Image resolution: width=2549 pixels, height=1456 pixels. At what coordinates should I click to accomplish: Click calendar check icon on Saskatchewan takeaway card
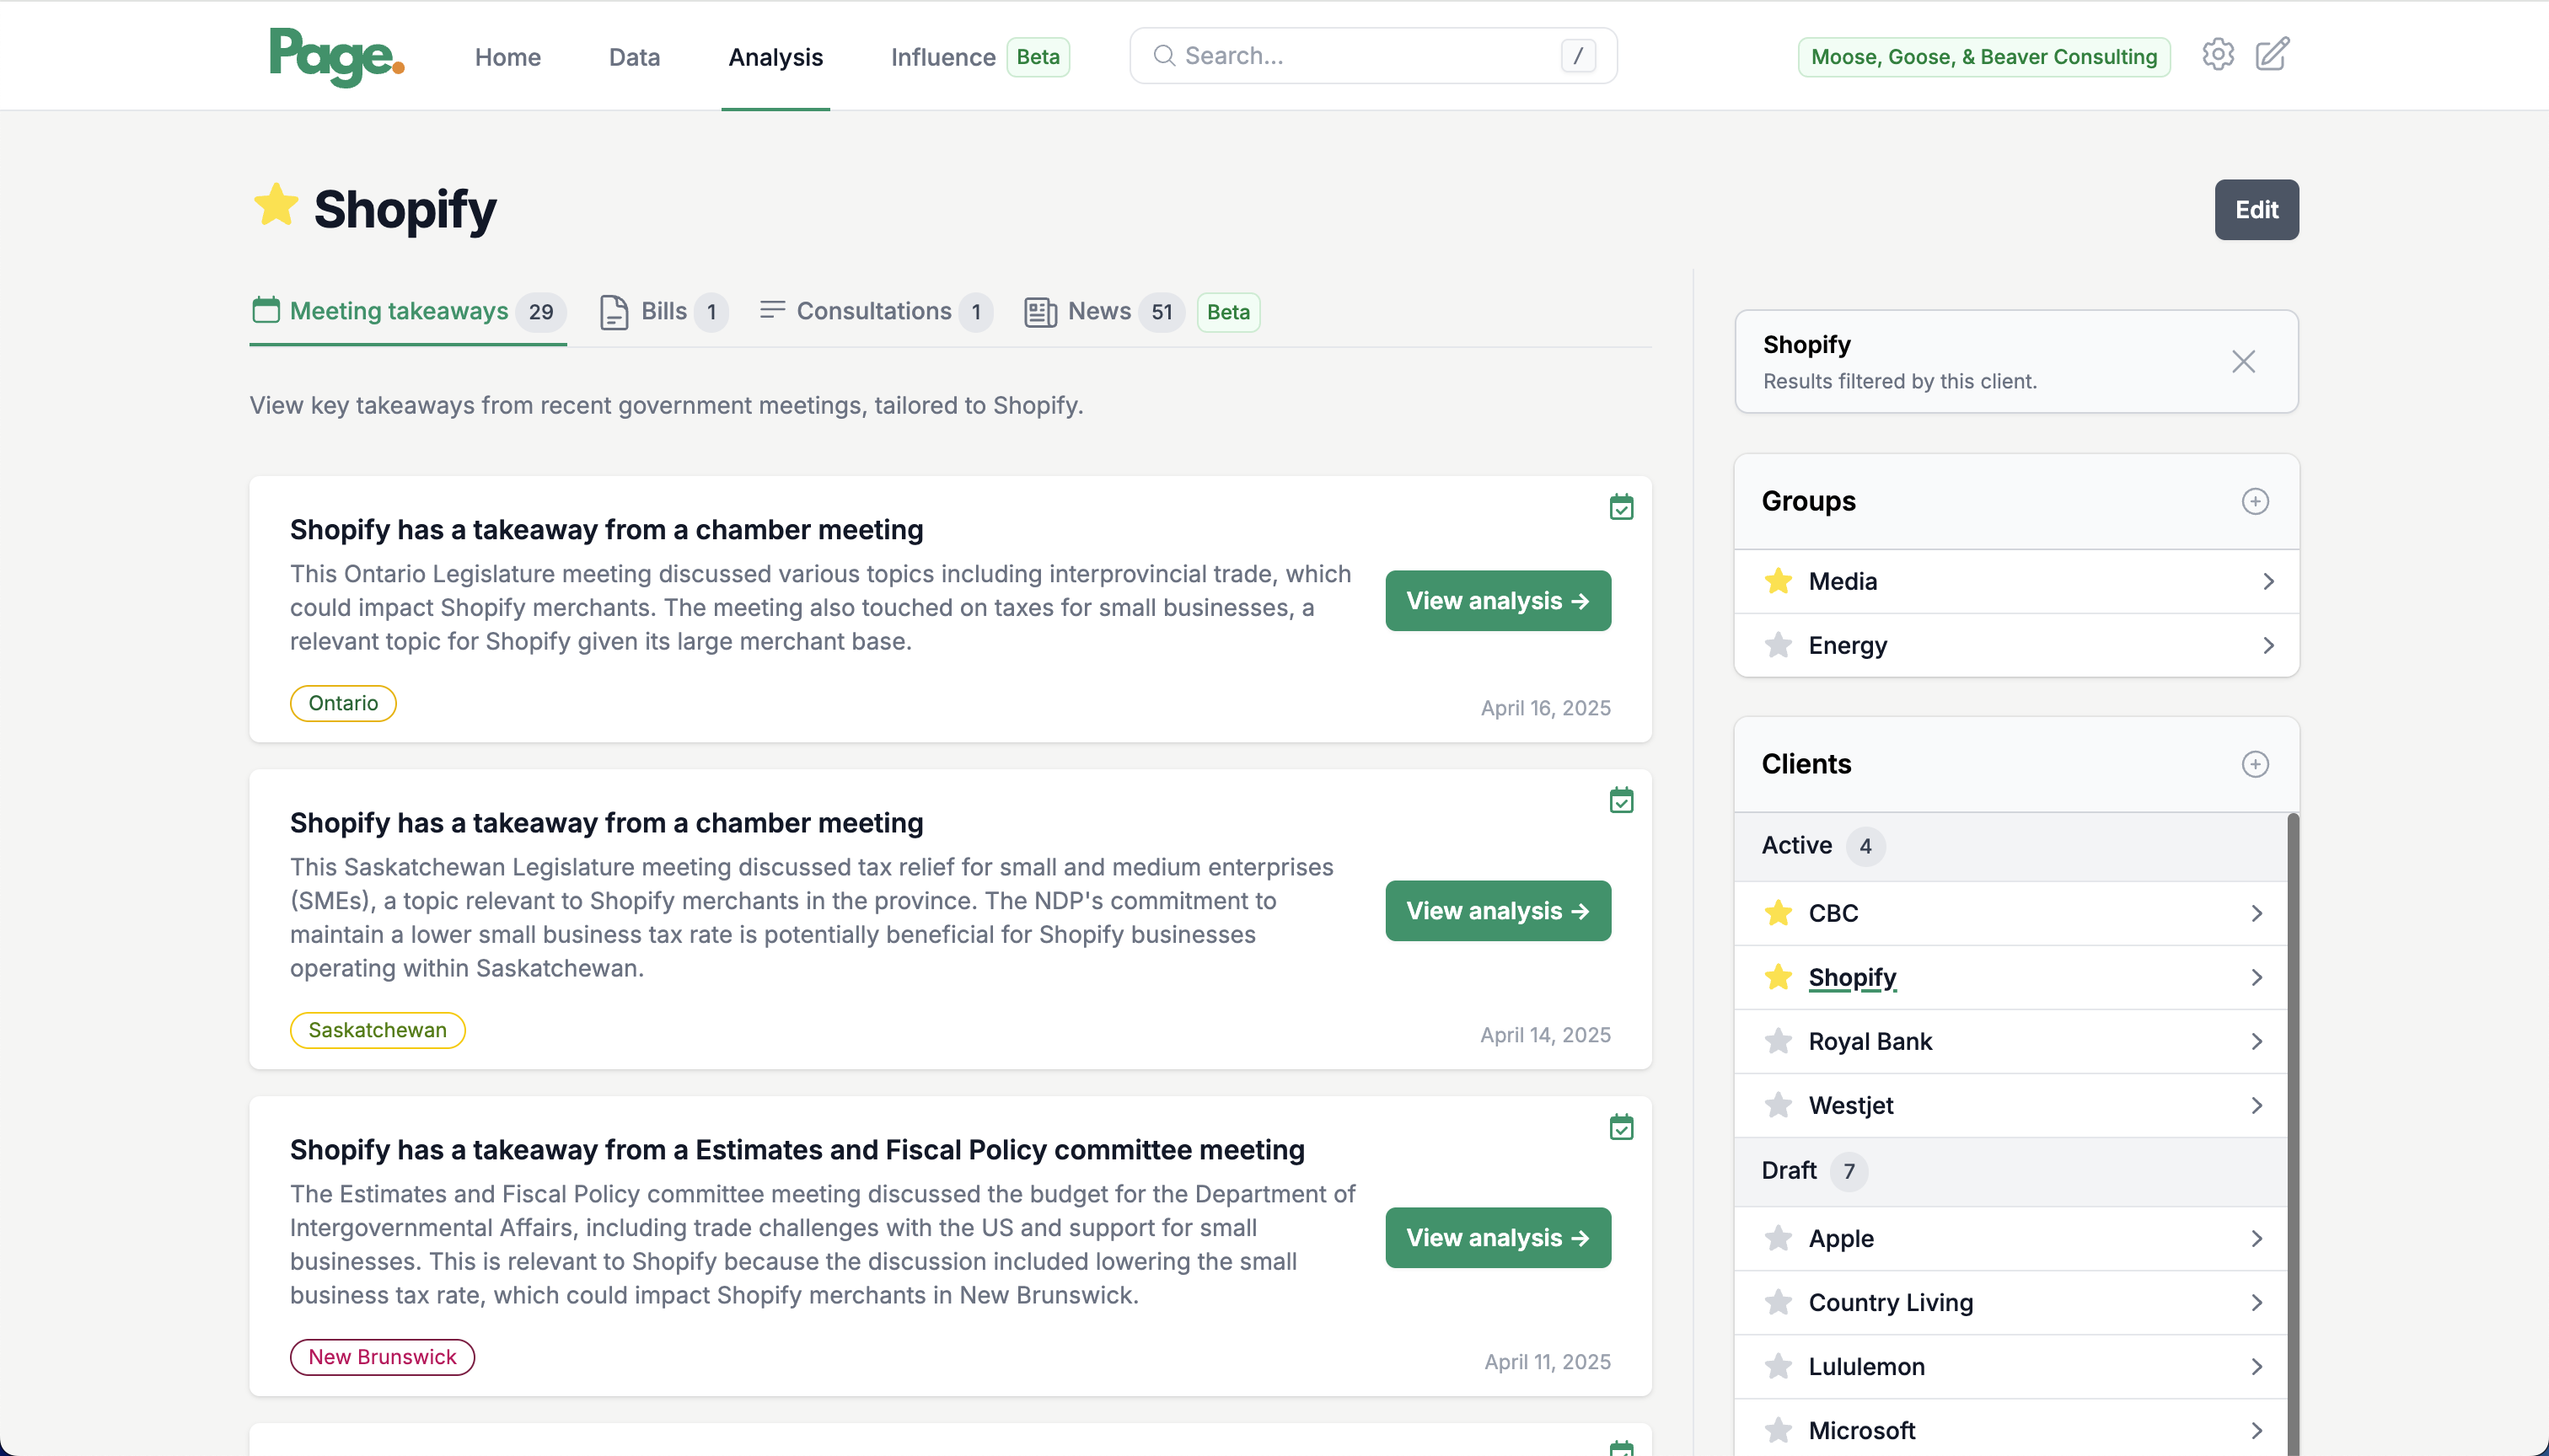[x=1622, y=801]
